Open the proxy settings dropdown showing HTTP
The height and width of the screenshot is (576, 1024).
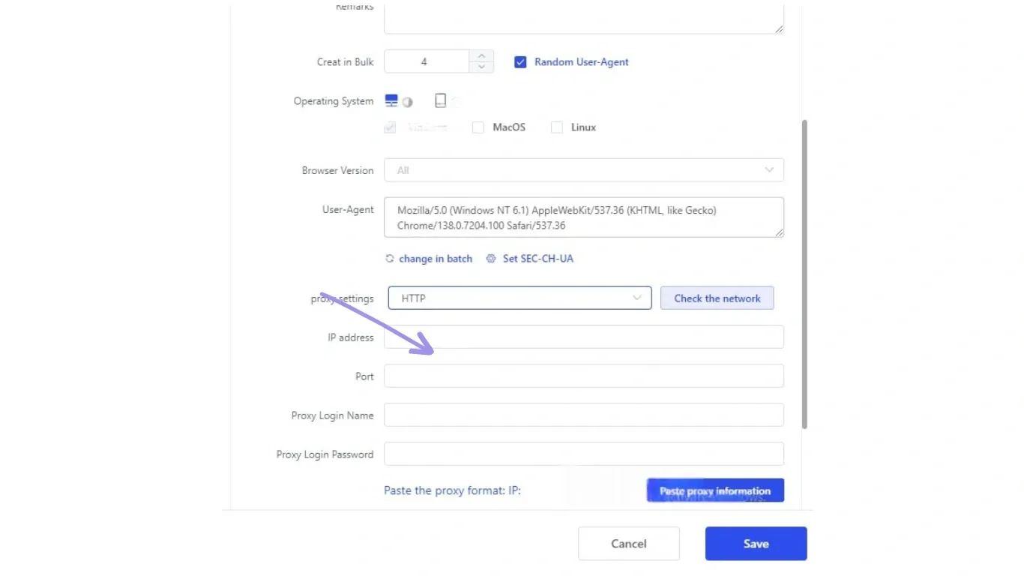coord(519,298)
